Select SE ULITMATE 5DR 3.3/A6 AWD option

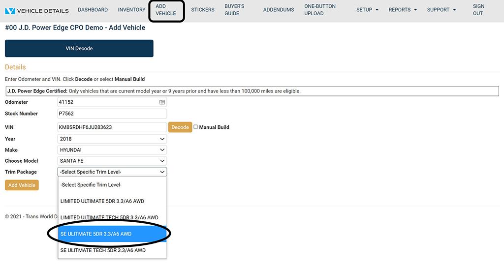click(112, 234)
